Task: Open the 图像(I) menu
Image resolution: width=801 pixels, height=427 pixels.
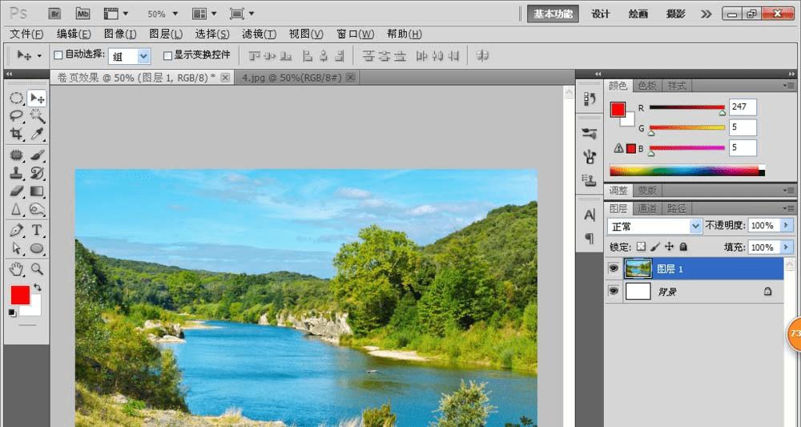Action: pos(120,34)
